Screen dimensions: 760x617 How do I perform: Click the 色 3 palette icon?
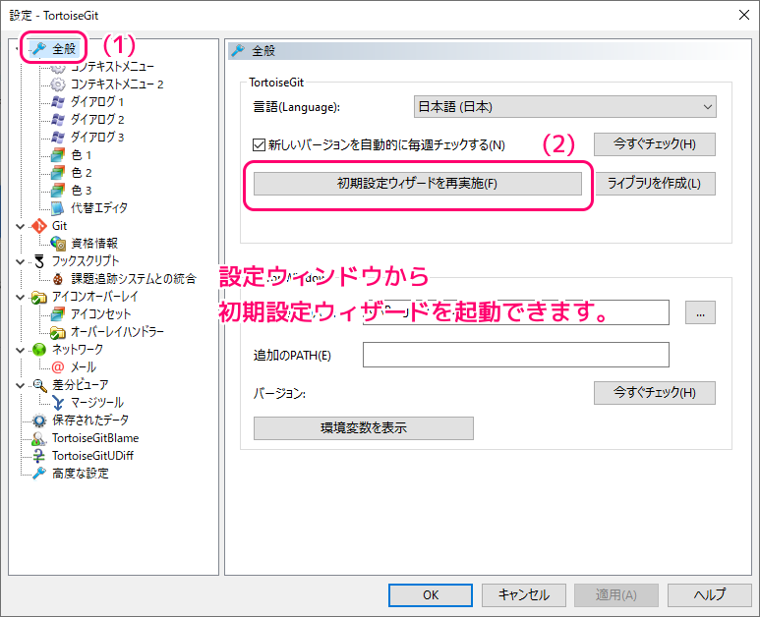coord(58,191)
